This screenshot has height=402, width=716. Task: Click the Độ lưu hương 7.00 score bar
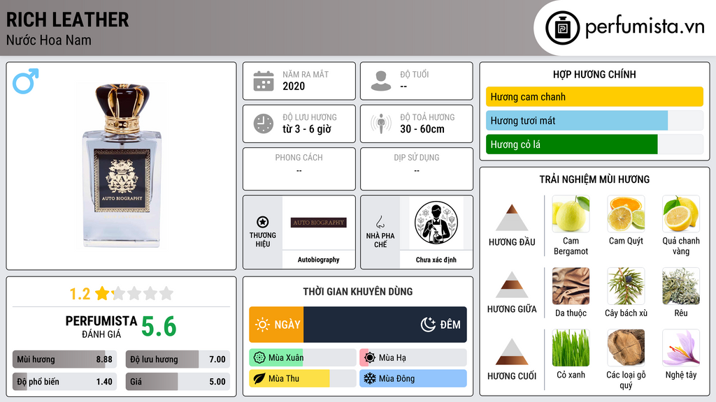click(x=178, y=359)
